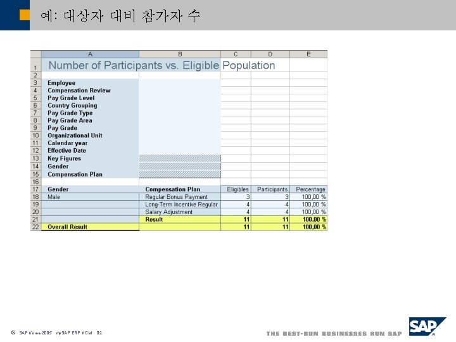Click Eligibles value 11 in Result row 21
The height and width of the screenshot is (342, 456).
[236, 220]
